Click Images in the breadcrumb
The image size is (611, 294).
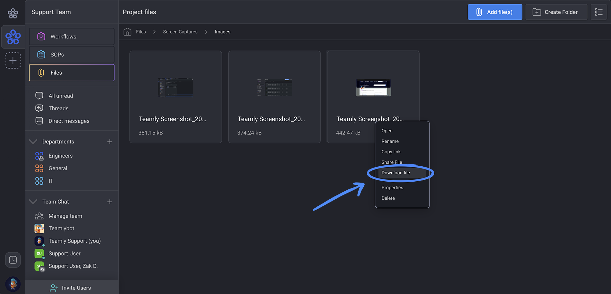pos(223,32)
